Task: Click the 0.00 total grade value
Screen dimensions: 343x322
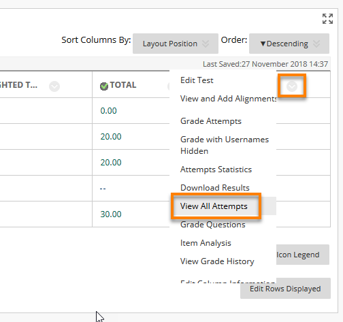Action: pyautogui.click(x=108, y=111)
